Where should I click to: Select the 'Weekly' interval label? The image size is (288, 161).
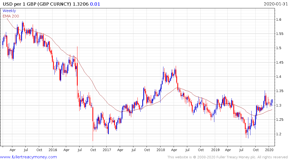pyautogui.click(x=9, y=11)
